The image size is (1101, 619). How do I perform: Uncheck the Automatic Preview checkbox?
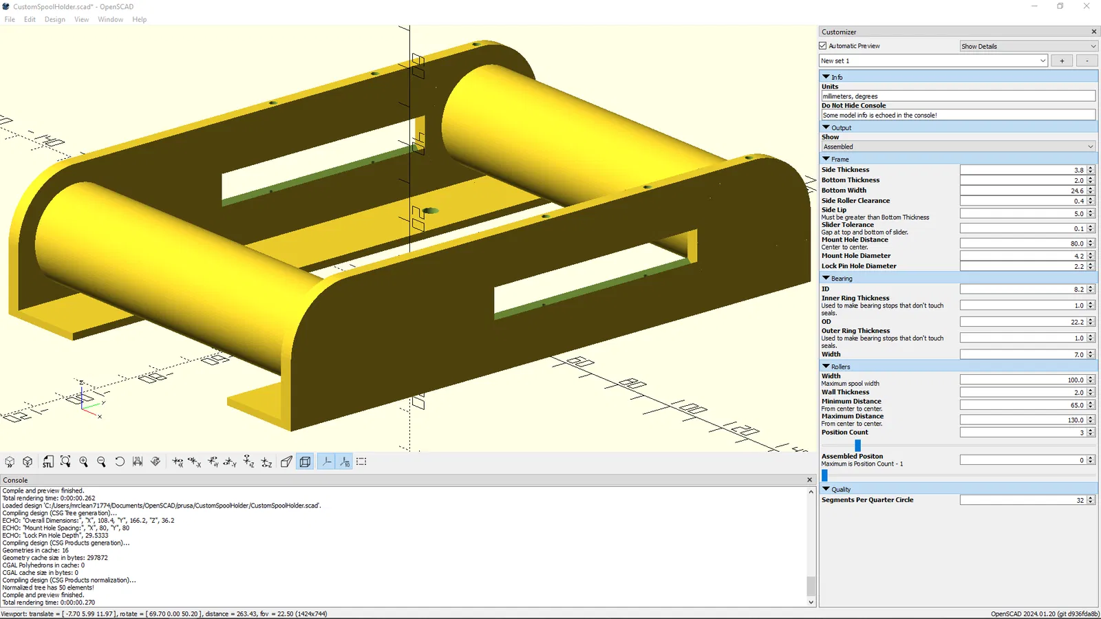tap(823, 45)
